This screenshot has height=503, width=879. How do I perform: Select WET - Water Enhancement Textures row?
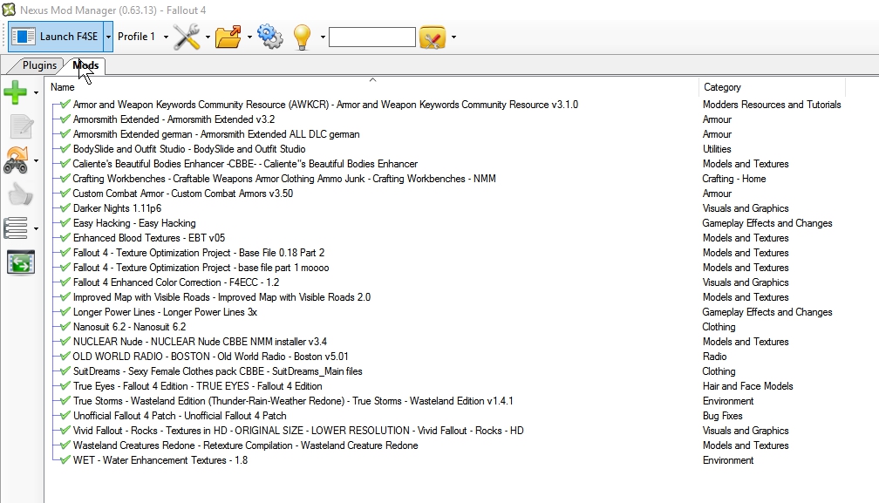[160, 460]
